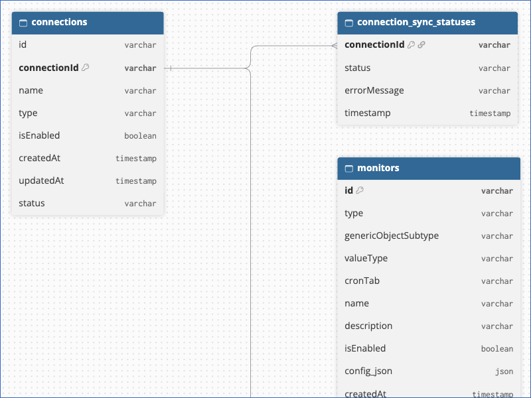Screen dimensions: 531x398
Task: Select the isEnabled field in connections
Action: (x=88, y=135)
